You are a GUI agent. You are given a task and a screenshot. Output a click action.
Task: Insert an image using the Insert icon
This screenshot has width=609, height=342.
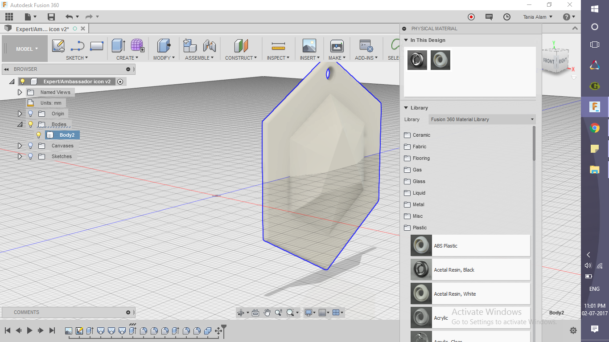tap(309, 46)
